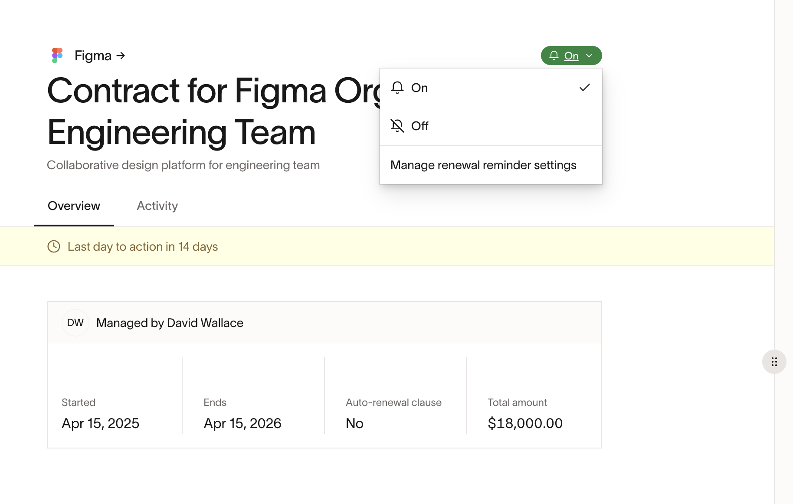Click the clock icon in the yellow banner
This screenshot has width=793, height=504.
[54, 246]
